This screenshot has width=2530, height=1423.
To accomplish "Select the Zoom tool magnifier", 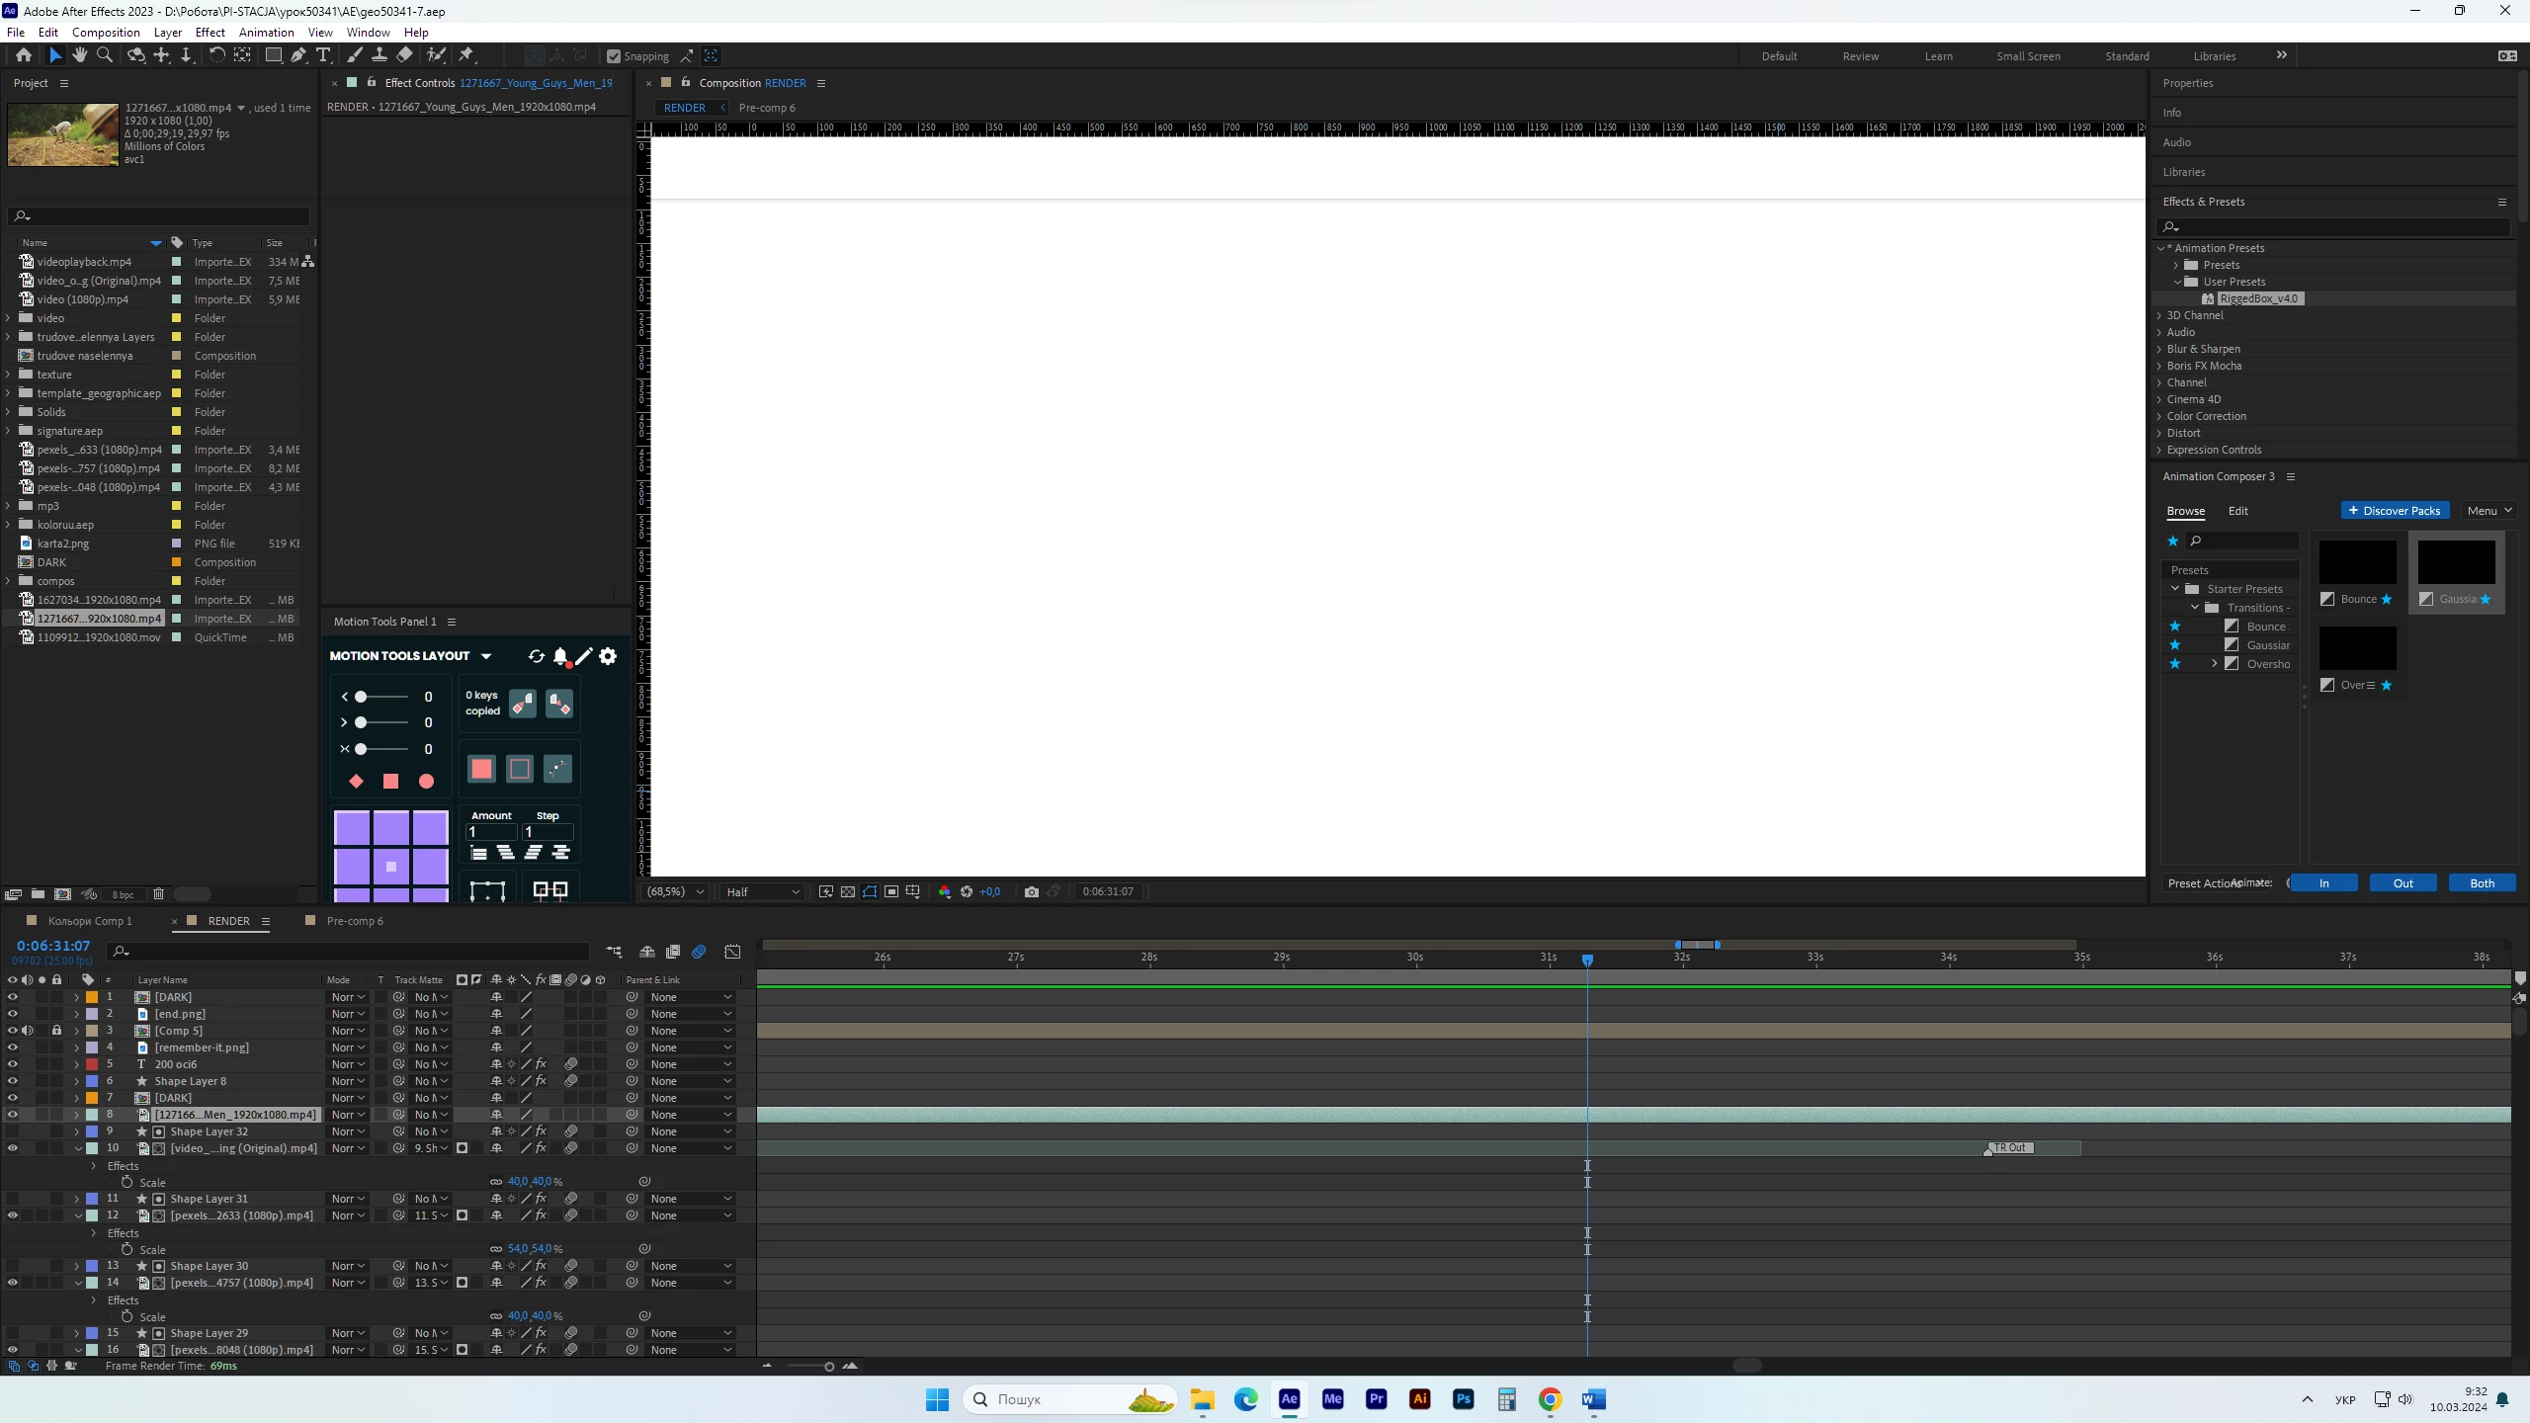I will click(x=105, y=55).
